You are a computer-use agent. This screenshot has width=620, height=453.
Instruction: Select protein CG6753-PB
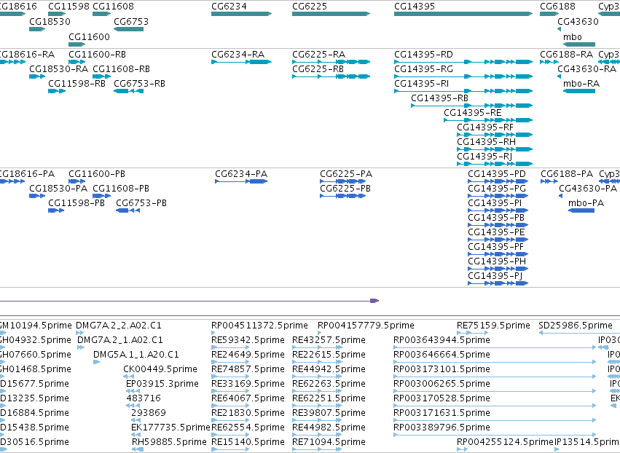tap(141, 203)
